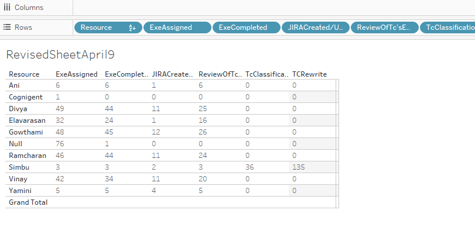Click Ramcharan's ExeAssigned value 46
The height and width of the screenshot is (234, 475).
60,156
